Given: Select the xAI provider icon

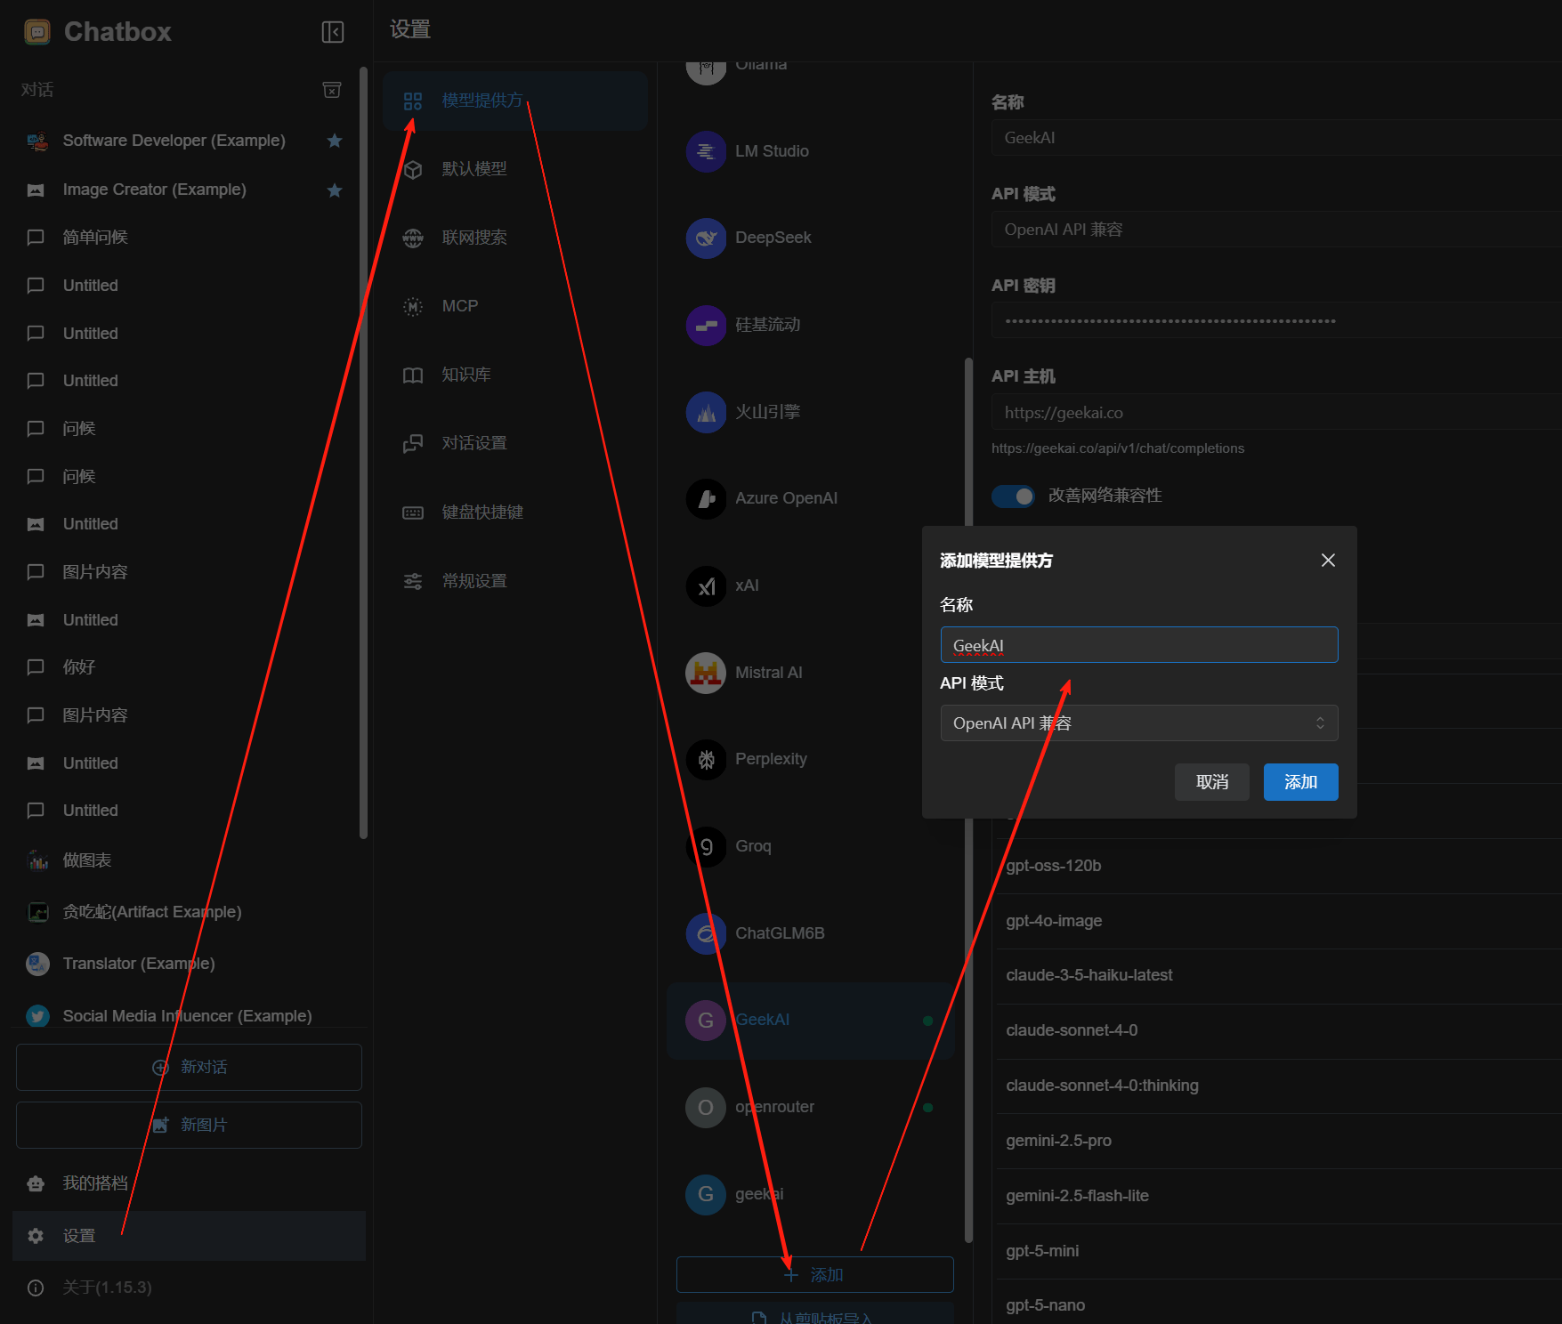Looking at the screenshot, I should click(x=706, y=585).
